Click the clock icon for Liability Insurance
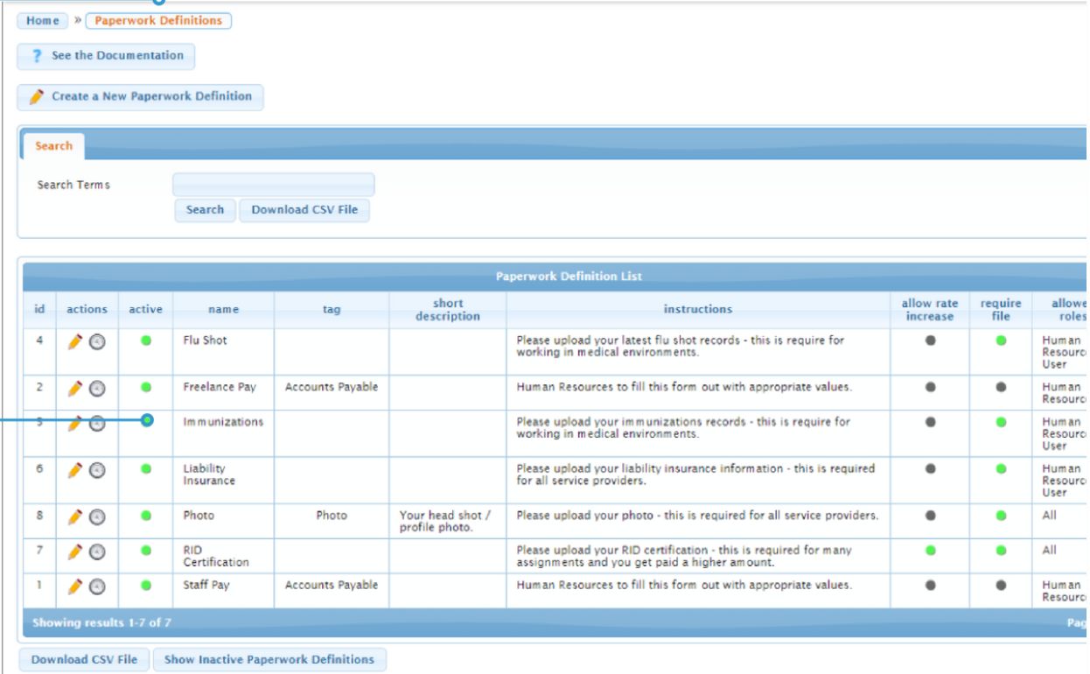 click(x=97, y=470)
